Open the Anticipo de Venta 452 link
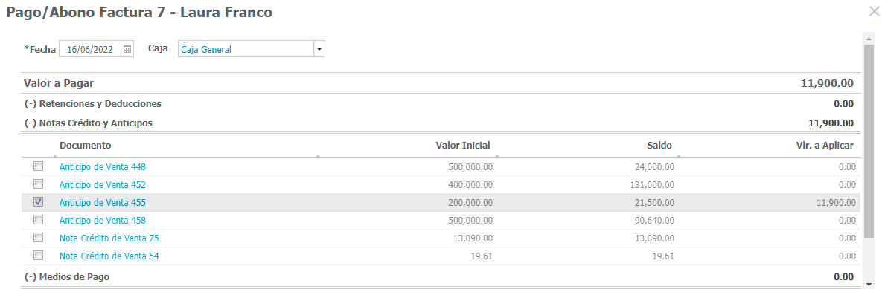The height and width of the screenshot is (289, 882). [x=103, y=185]
